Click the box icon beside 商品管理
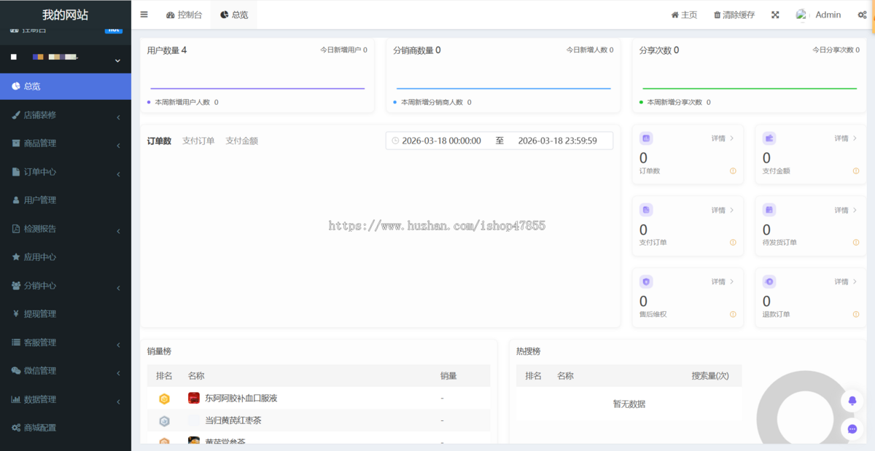Viewport: 875px width, 451px height. 16,144
